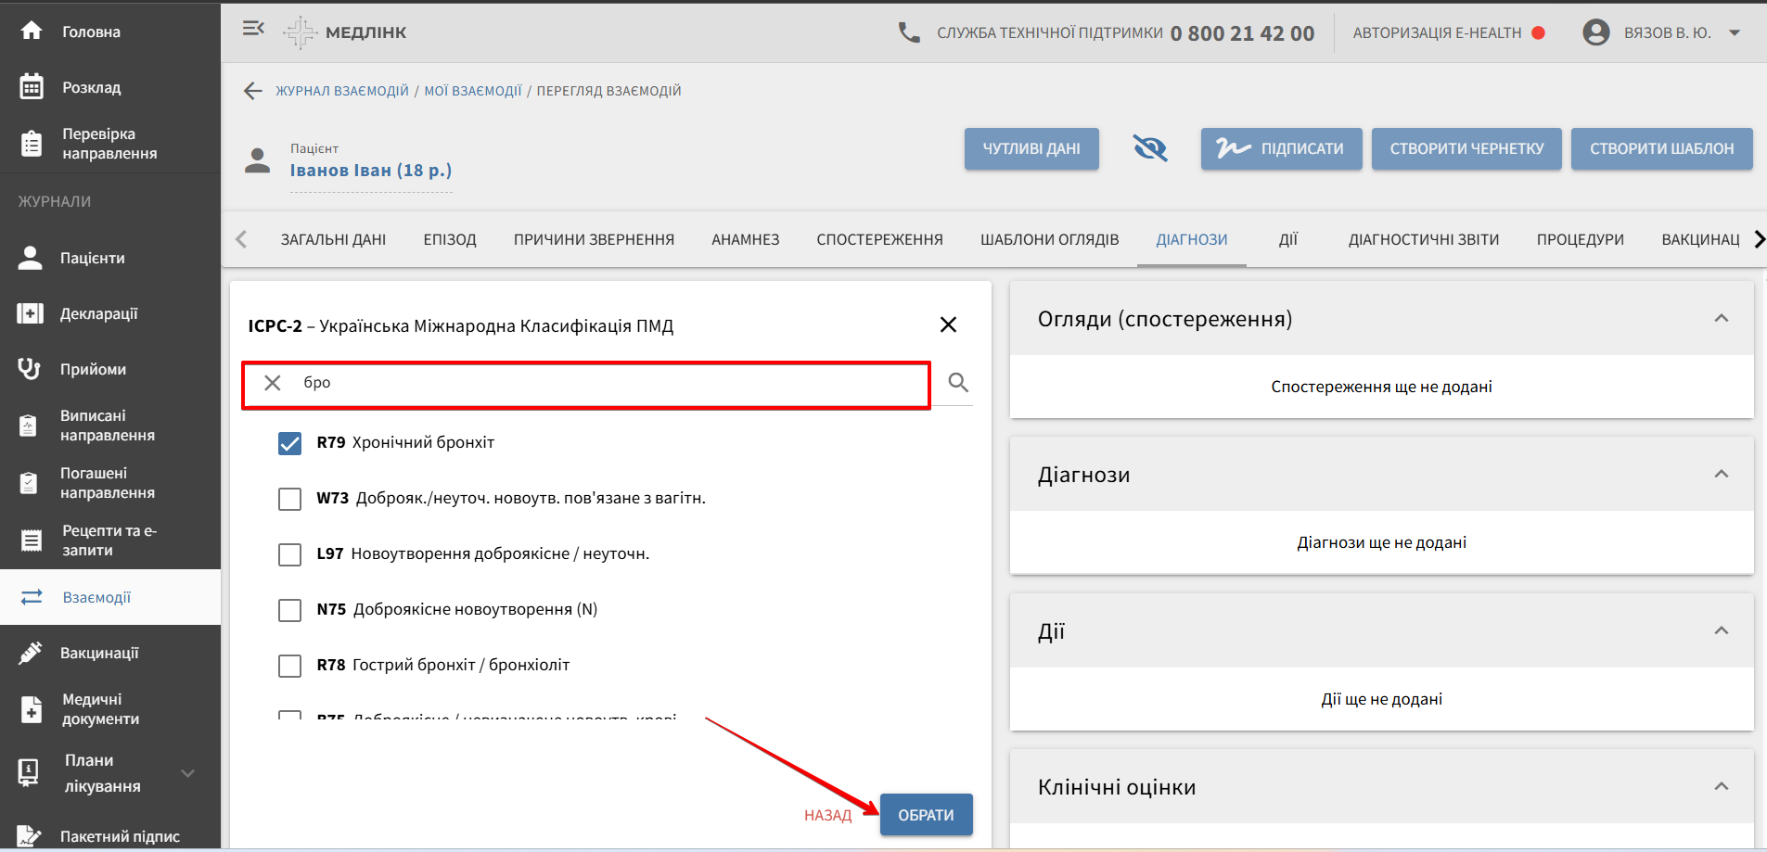Open the ПРОЦЕДУРИ tab

click(x=1580, y=239)
